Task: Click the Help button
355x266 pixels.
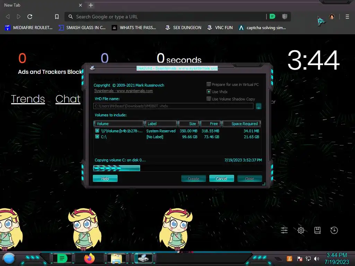Action: 105,178
